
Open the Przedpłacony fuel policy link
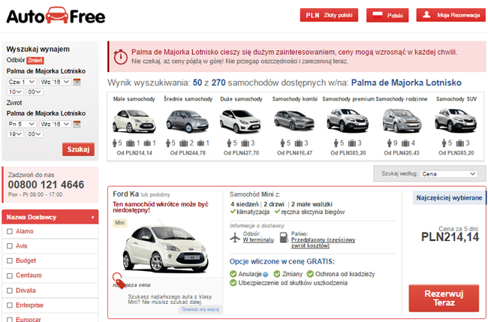(323, 242)
